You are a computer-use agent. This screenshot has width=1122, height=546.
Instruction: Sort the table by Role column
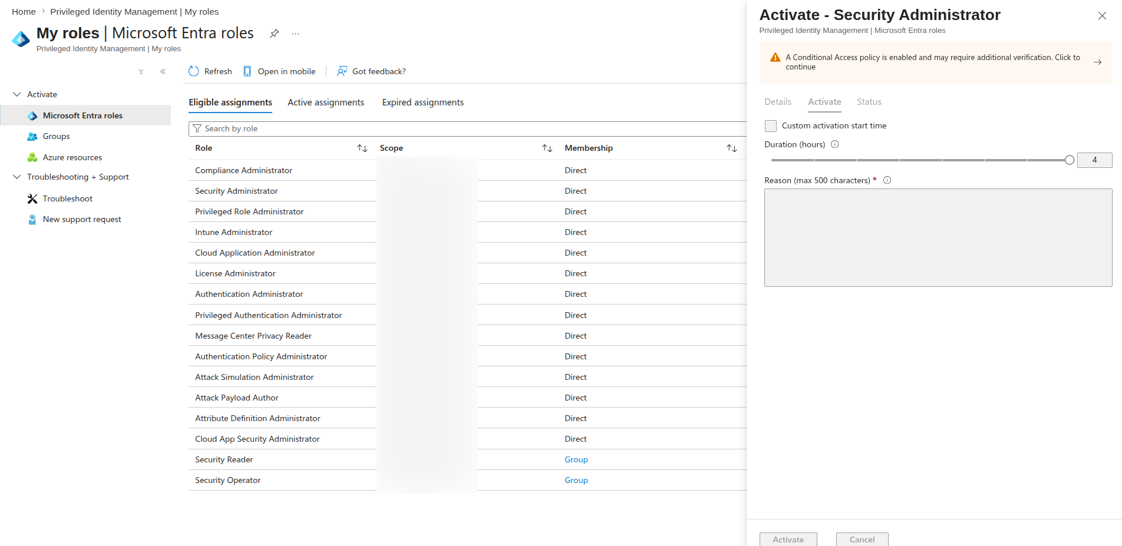(362, 148)
